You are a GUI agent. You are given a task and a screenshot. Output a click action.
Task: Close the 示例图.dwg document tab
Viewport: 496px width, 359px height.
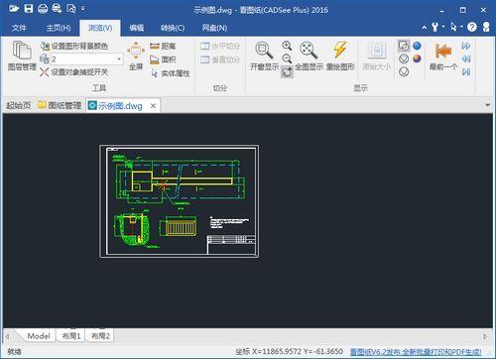click(153, 106)
